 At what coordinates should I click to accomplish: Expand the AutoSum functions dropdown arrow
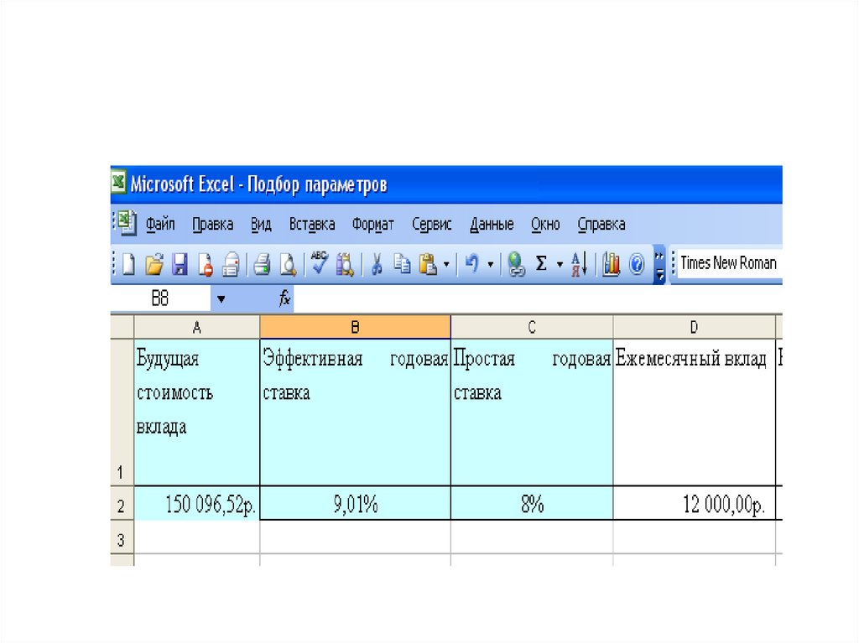(560, 265)
